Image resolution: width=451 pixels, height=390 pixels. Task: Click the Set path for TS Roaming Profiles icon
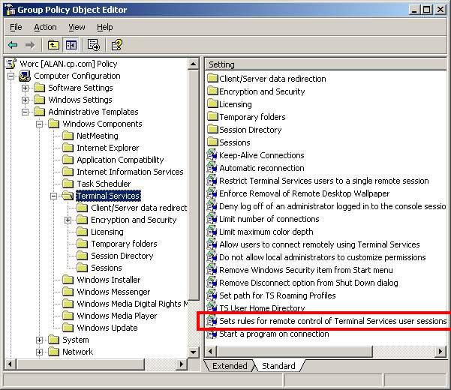click(212, 295)
